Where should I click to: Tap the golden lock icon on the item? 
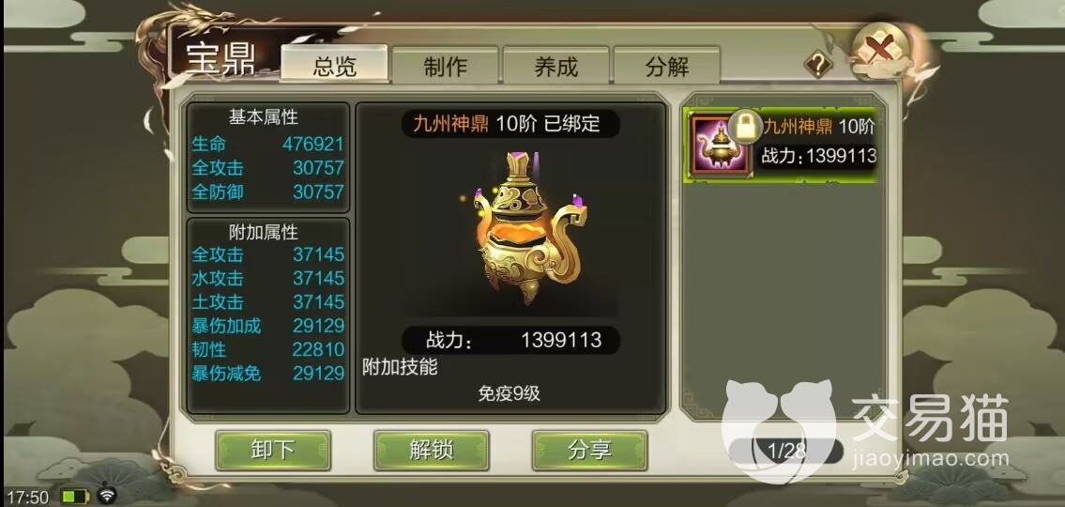[745, 126]
